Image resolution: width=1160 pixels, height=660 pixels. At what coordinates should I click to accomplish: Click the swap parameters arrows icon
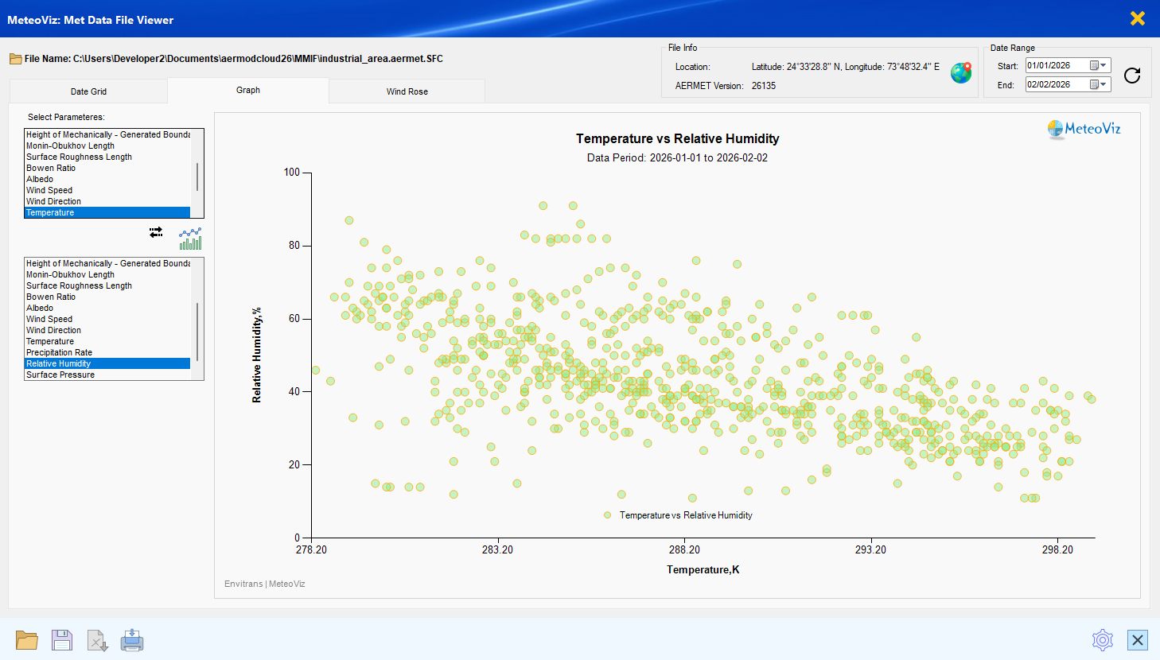point(156,232)
